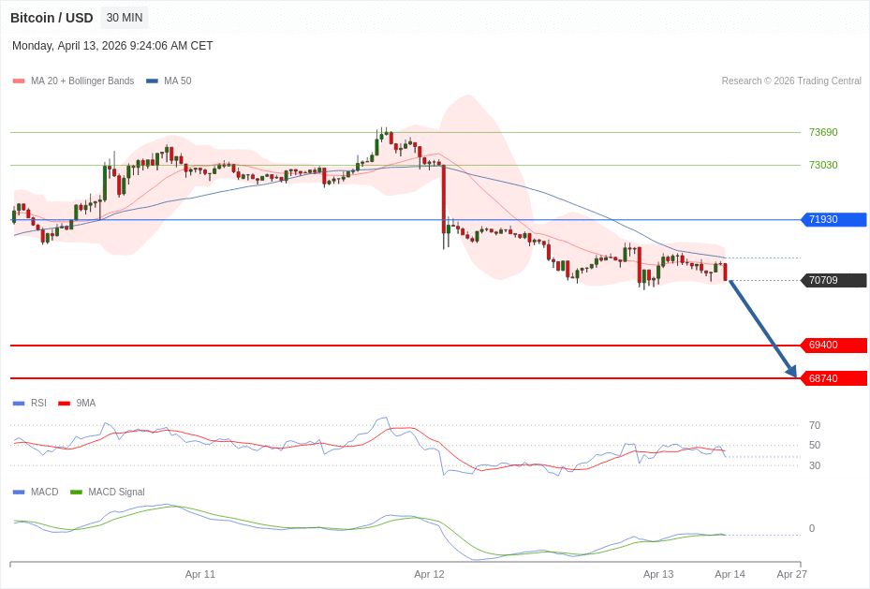
Task: Select the 71930 blue pivot price tag
Action: 833,220
